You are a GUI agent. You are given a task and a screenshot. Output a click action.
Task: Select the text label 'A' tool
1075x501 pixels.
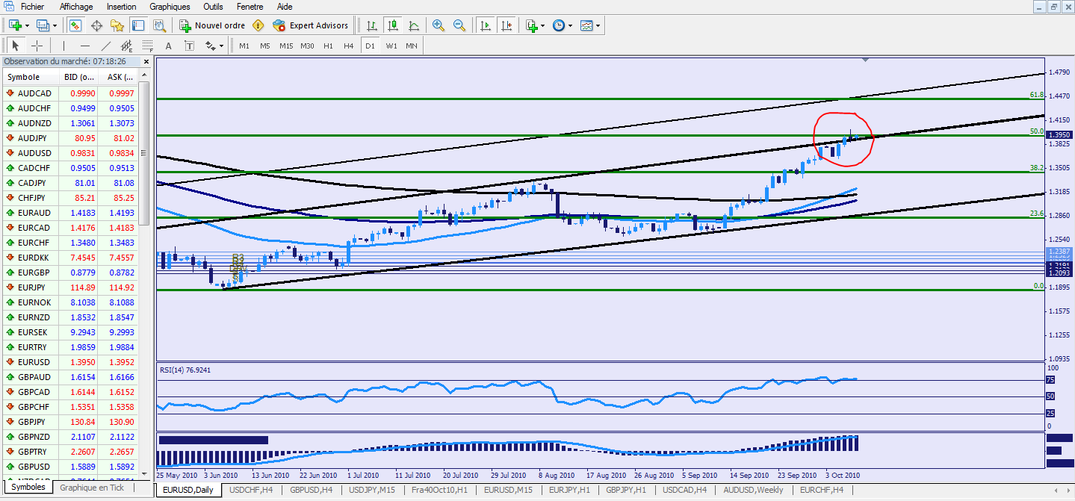(x=168, y=46)
